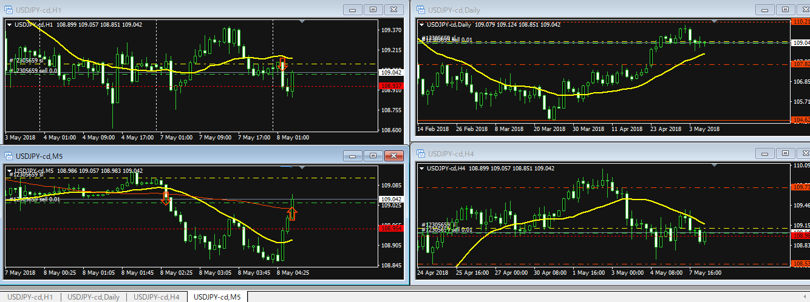Click the M5 chart window title icon

tap(8, 156)
